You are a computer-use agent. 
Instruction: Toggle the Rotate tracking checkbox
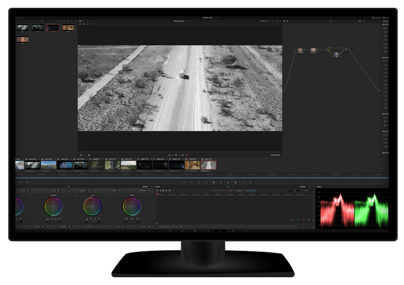(x=236, y=191)
